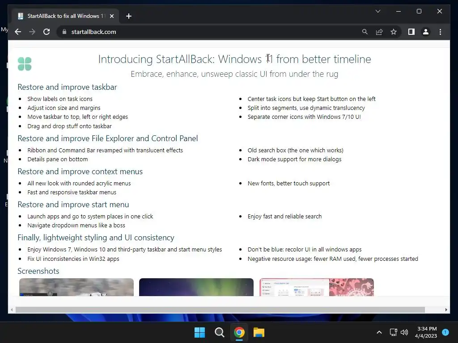Click the horizontal scrollbar thumb
458x343 pixels.
[220, 310]
